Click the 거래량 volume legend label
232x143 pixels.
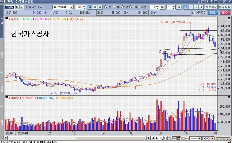pyautogui.click(x=14, y=98)
